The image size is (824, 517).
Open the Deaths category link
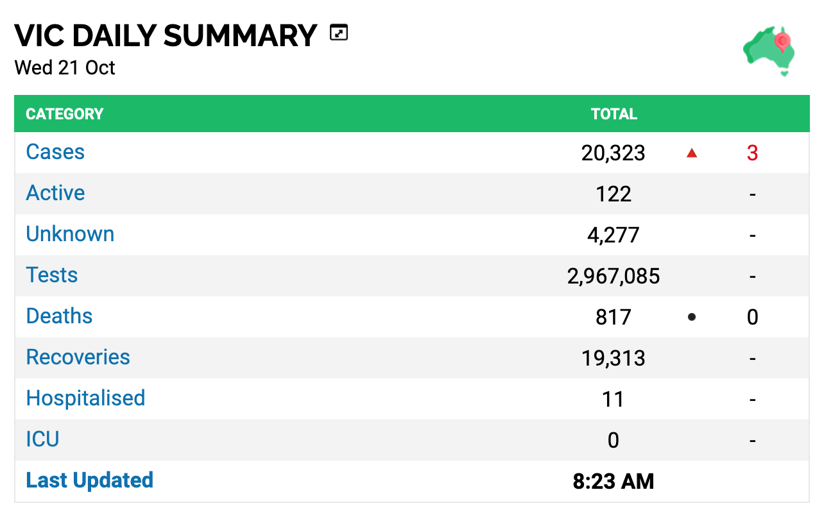[x=59, y=316]
